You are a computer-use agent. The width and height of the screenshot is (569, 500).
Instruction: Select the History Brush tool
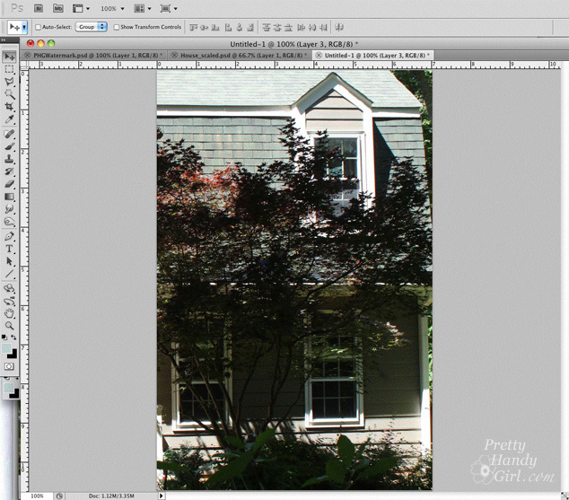coord(9,171)
